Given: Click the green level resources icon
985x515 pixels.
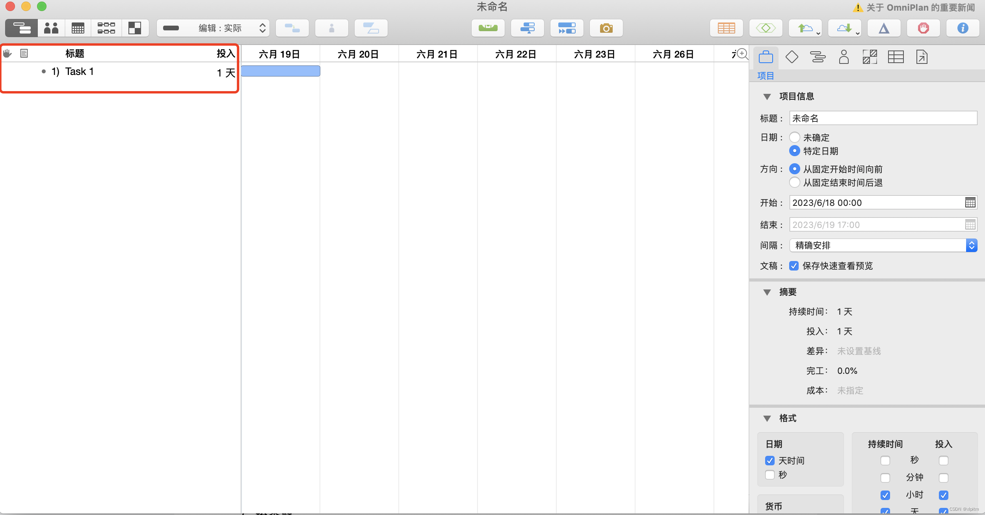Looking at the screenshot, I should coord(488,28).
